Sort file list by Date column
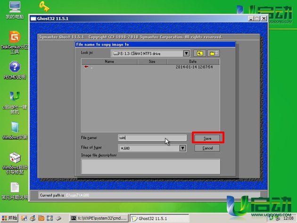Viewport: 297px width, 223px height. [x=193, y=61]
